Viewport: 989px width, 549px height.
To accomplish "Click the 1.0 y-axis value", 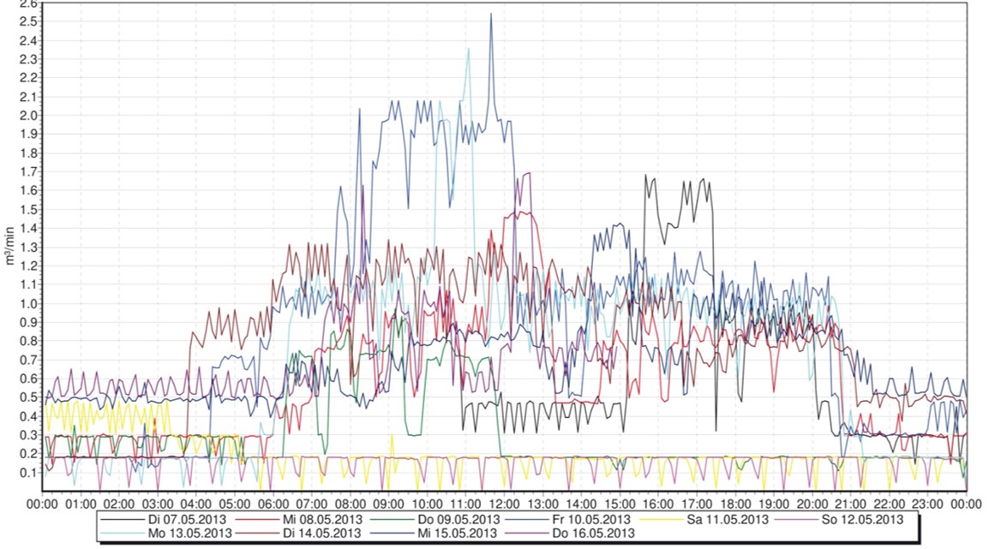I will pos(29,304).
